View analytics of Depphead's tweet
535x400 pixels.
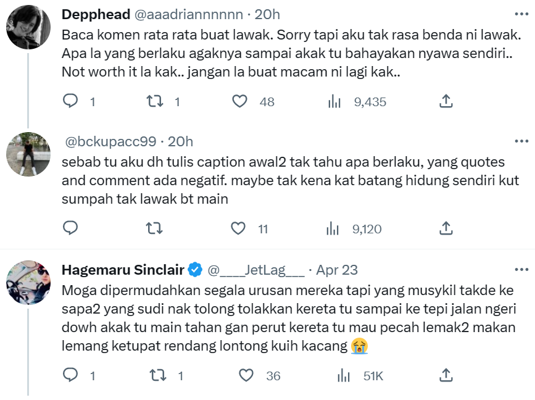click(x=334, y=101)
